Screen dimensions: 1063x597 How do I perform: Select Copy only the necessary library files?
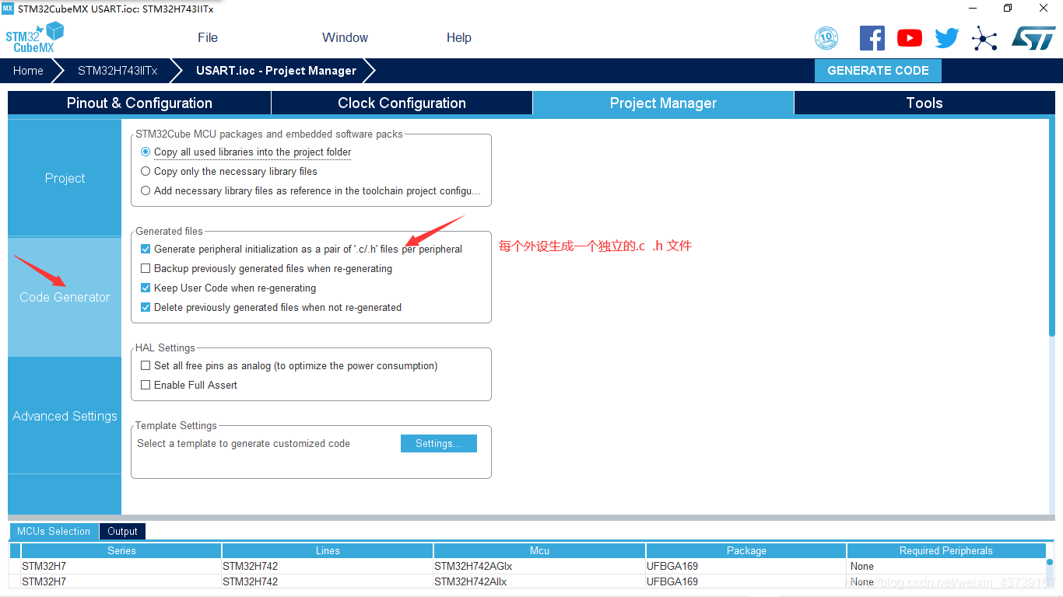[x=146, y=171]
